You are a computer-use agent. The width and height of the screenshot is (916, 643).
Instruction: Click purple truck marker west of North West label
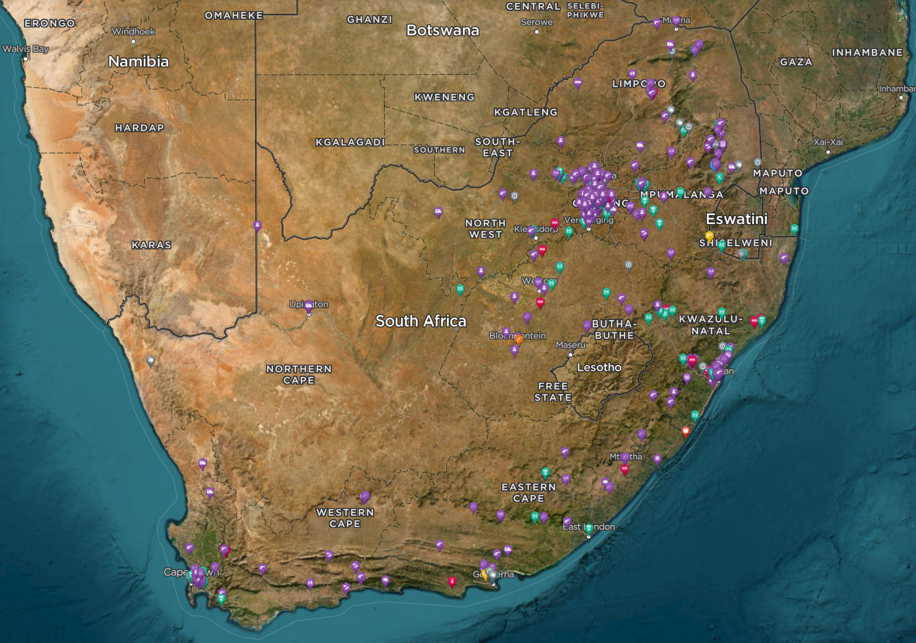click(439, 213)
